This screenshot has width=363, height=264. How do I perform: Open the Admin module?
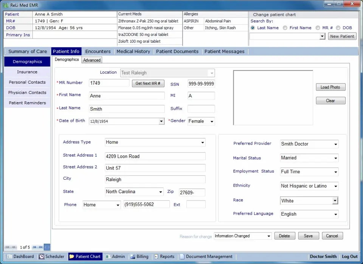[115, 256]
